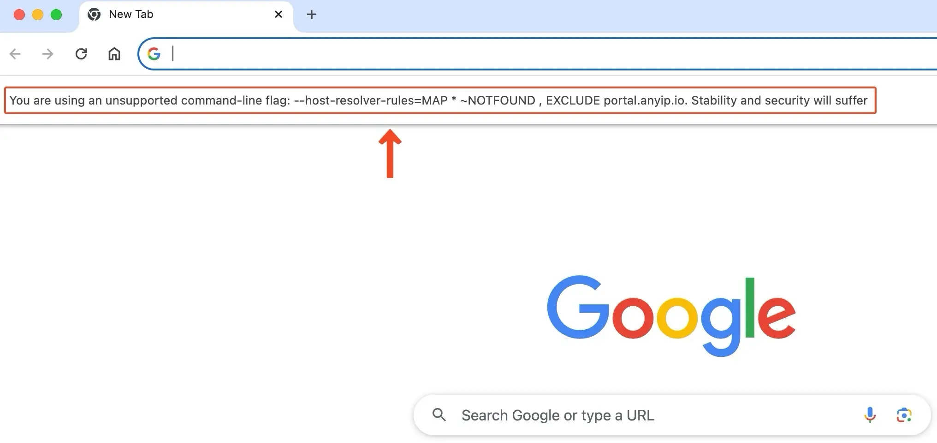Click the forward navigation arrow
The image size is (937, 443).
pos(47,54)
